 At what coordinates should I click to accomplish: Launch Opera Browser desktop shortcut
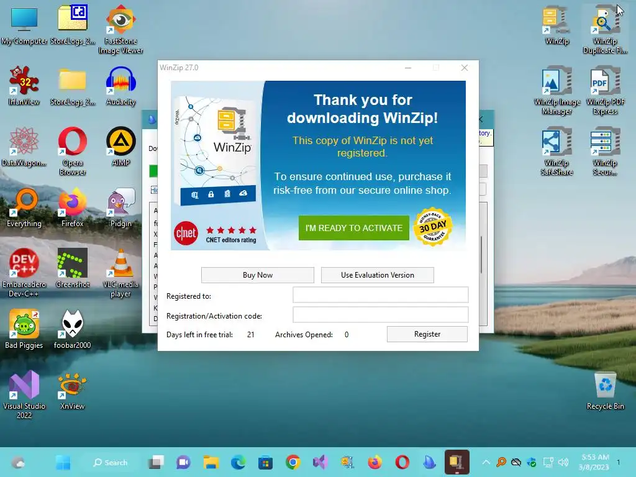(73, 151)
